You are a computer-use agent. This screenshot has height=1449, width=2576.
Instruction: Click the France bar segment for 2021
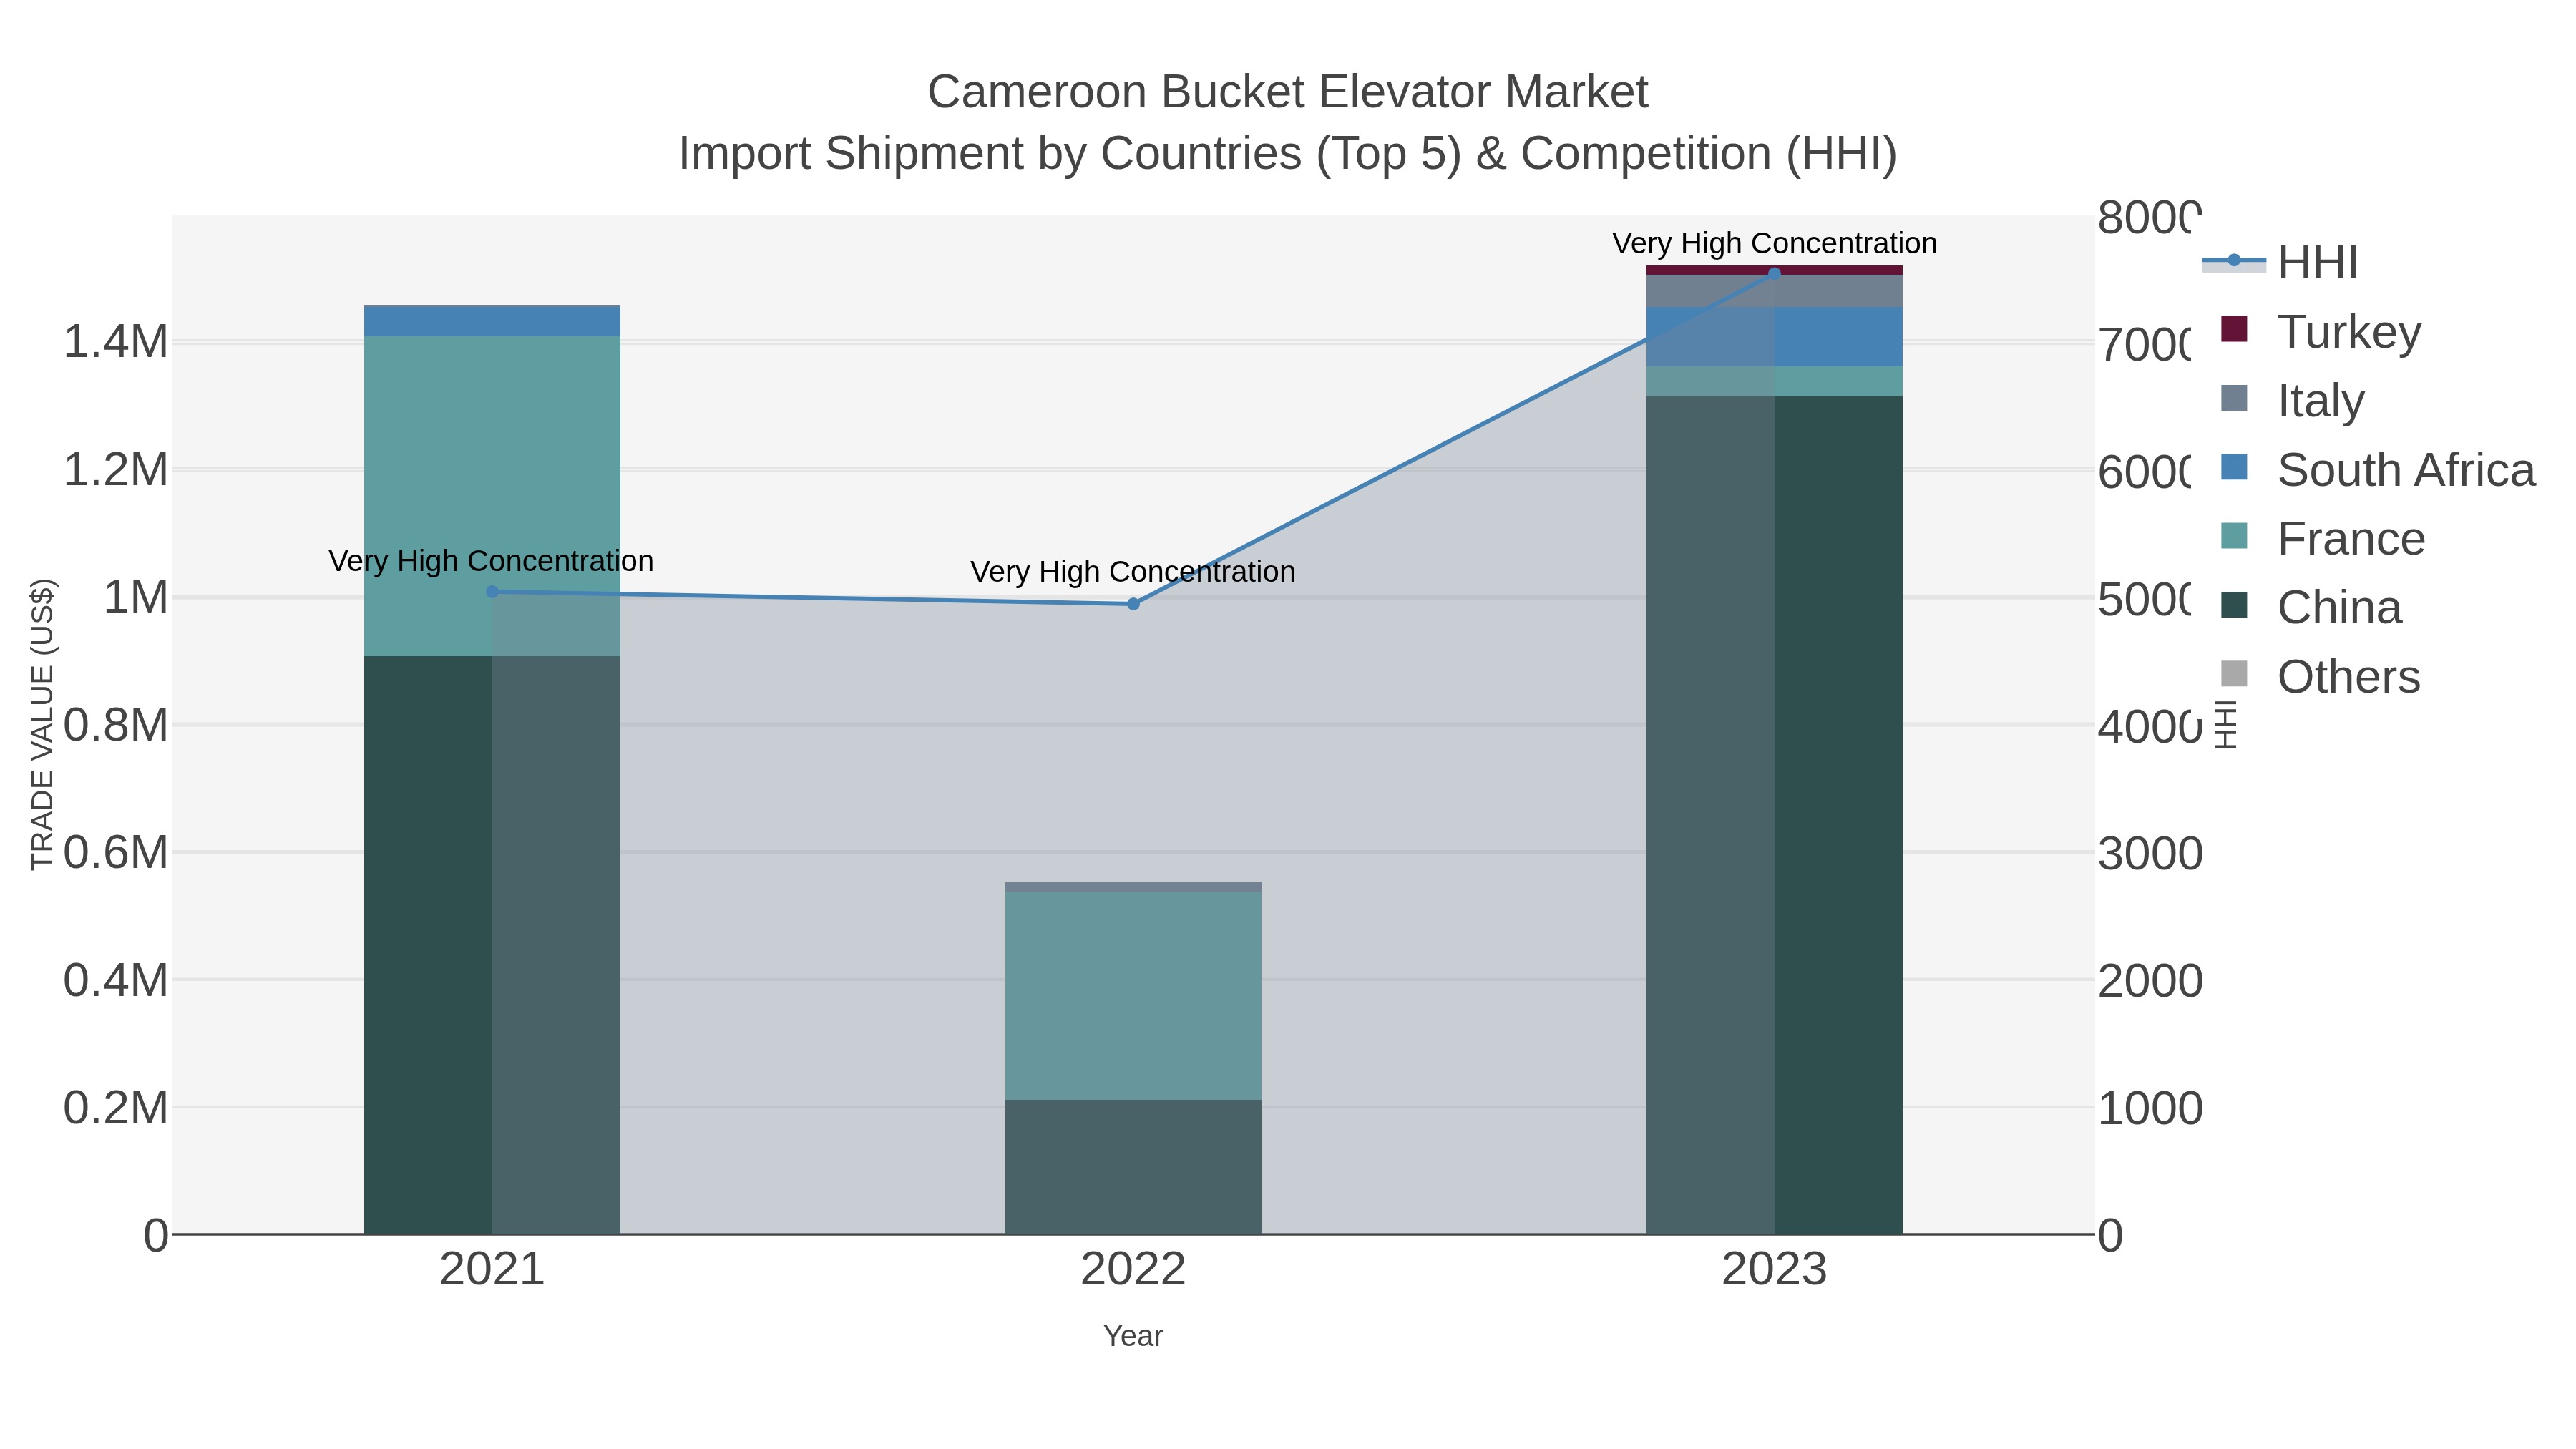[492, 496]
